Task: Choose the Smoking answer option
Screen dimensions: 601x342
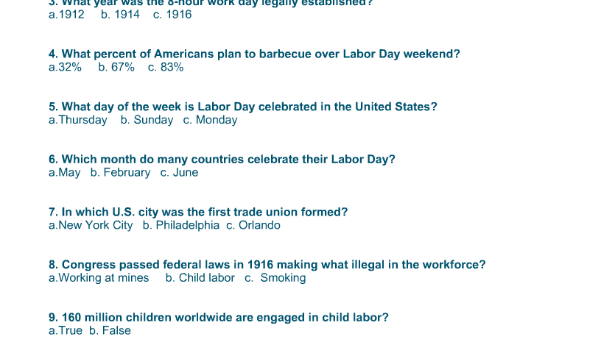Action: (x=275, y=278)
